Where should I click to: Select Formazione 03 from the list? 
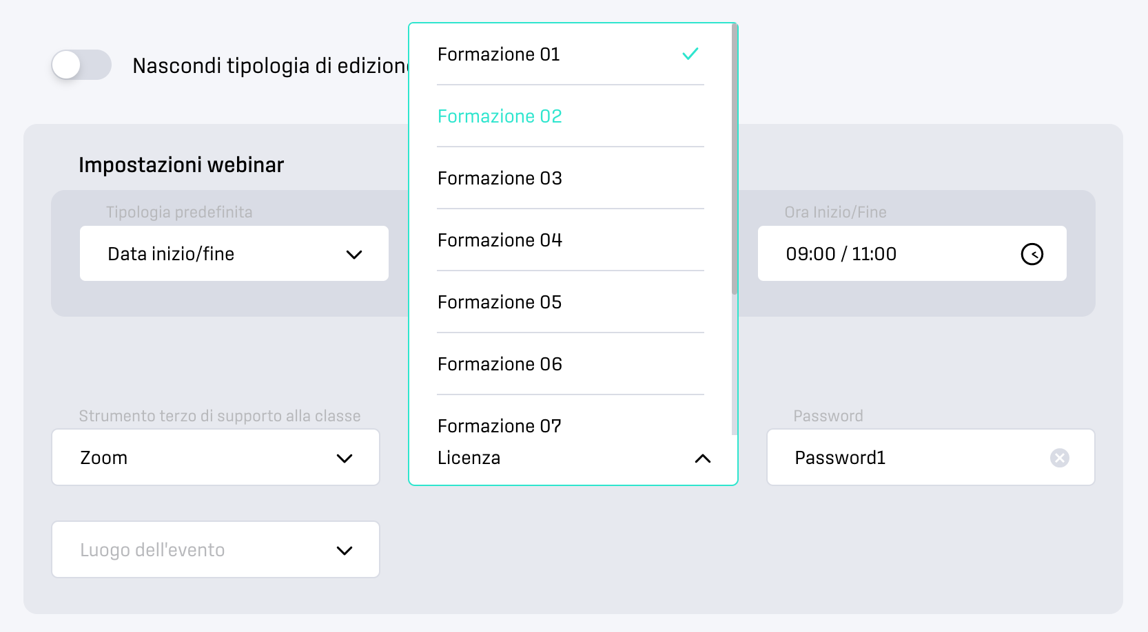pyautogui.click(x=571, y=178)
